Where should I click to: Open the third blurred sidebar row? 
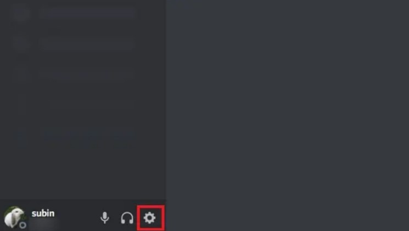point(86,76)
